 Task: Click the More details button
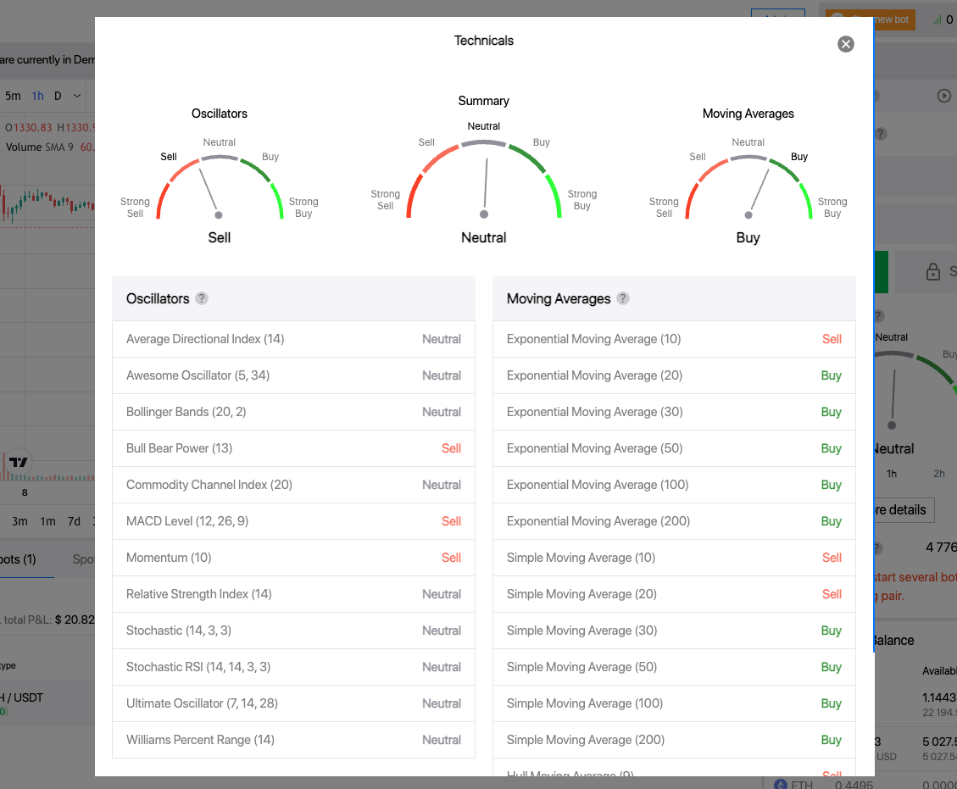[x=902, y=510]
